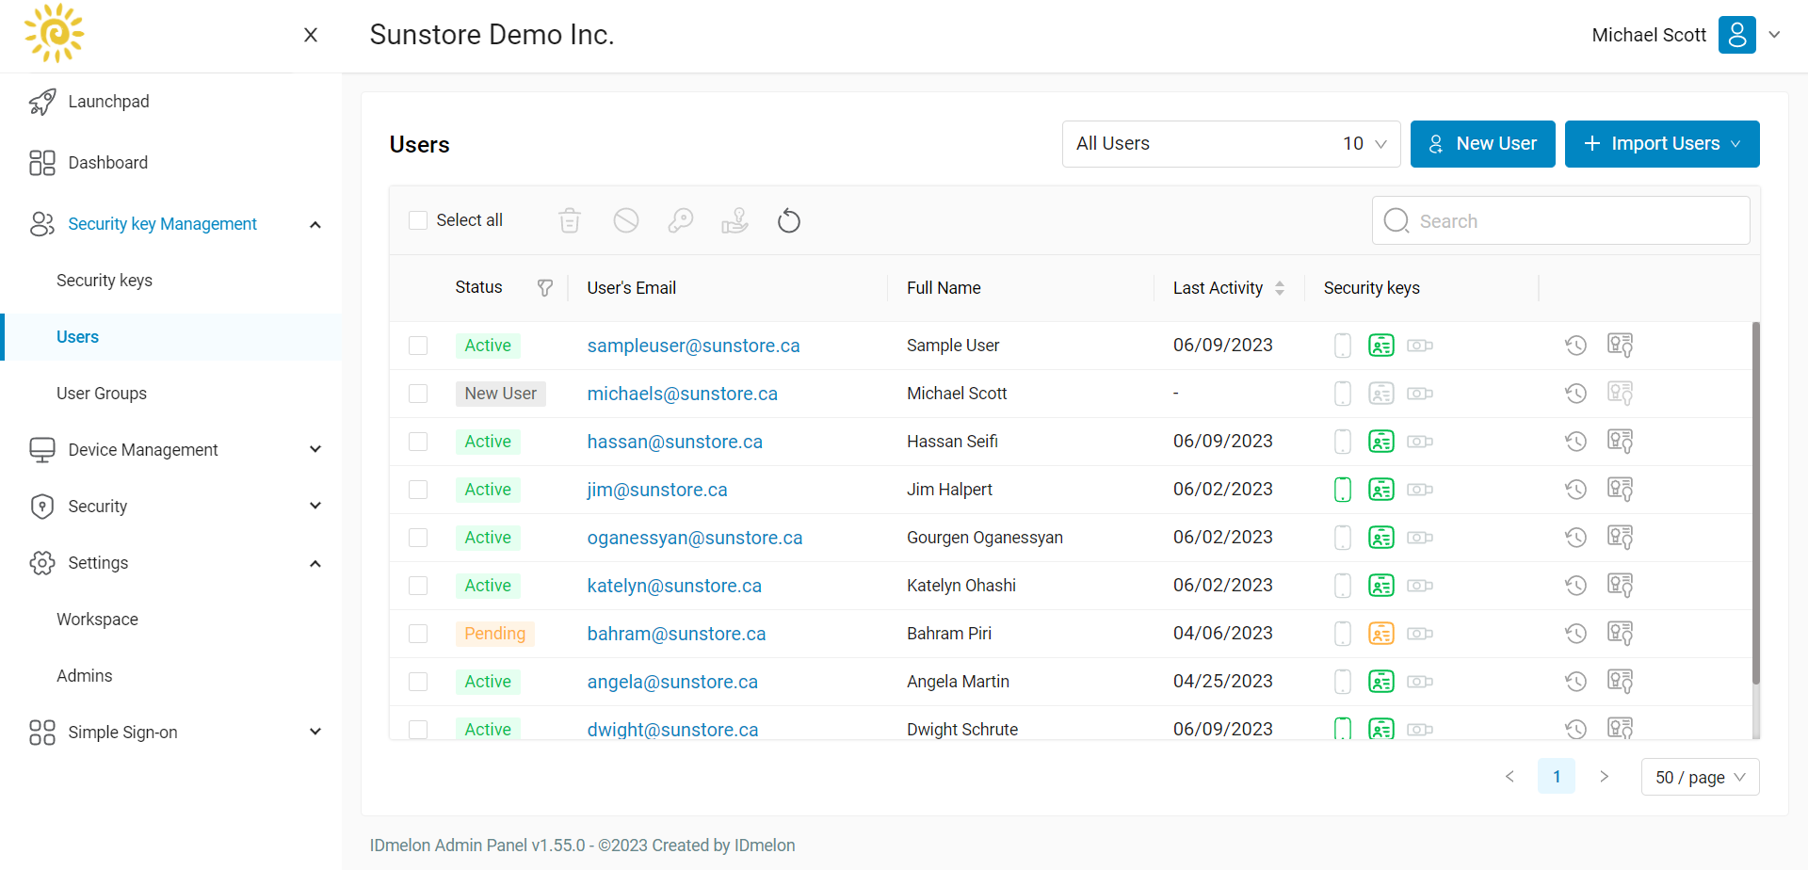The height and width of the screenshot is (870, 1808).
Task: Click the disable (circle slash) toolbar icon
Action: click(626, 220)
